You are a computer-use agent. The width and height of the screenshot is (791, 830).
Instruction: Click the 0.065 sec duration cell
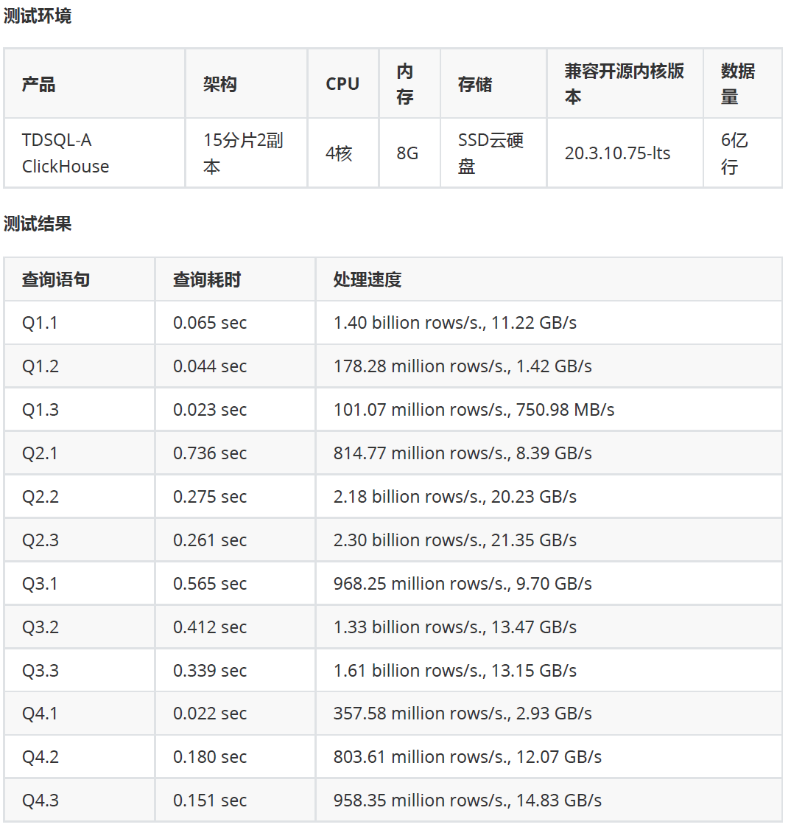pos(235,323)
